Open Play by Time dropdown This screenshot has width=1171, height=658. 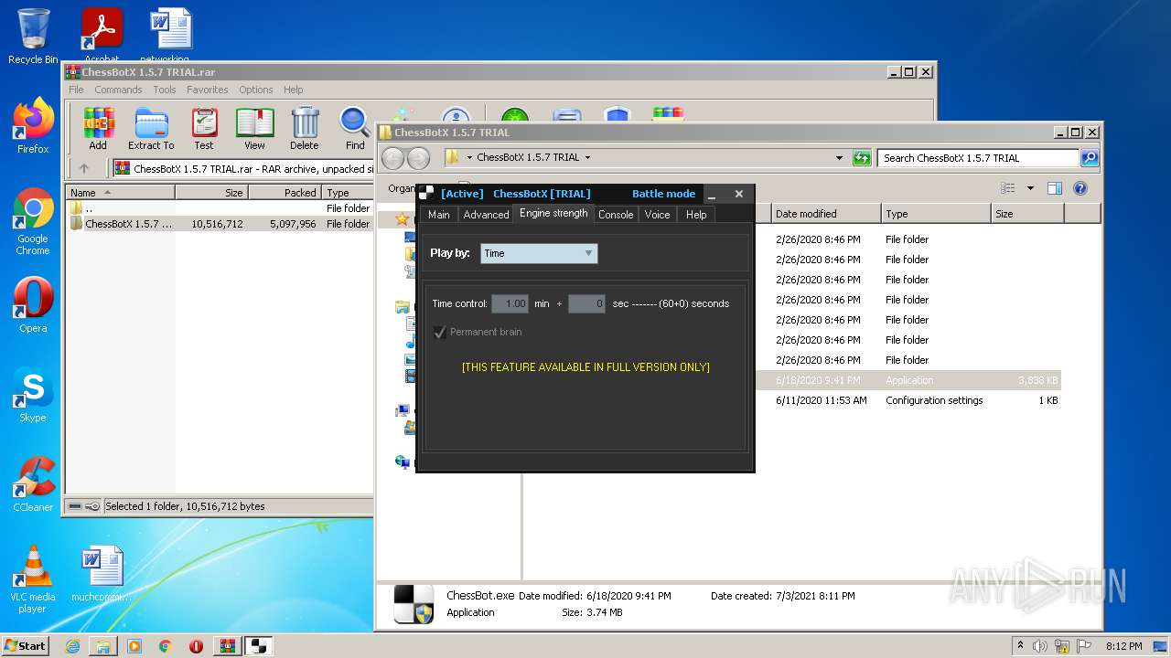[539, 253]
